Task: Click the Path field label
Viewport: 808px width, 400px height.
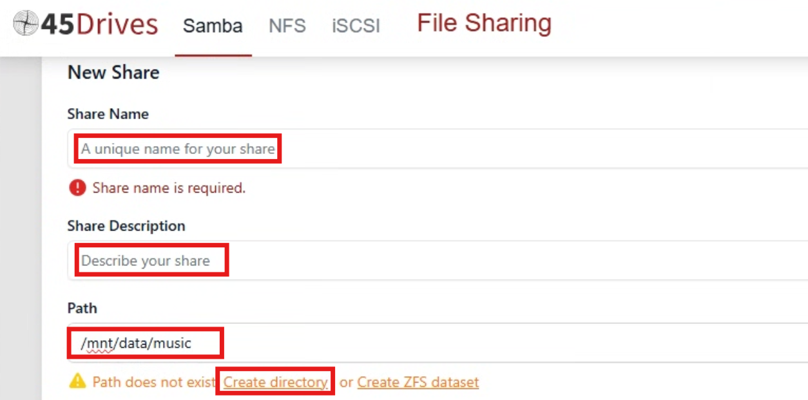Action: click(x=82, y=309)
